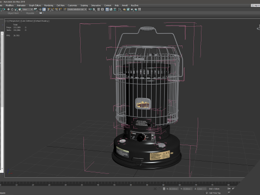Toggle the Scene Explorer

(x=99, y=9)
